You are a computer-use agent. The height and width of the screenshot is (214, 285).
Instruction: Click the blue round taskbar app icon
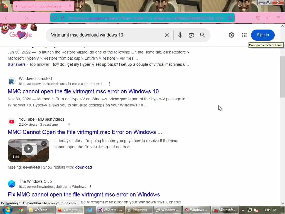pos(90,210)
